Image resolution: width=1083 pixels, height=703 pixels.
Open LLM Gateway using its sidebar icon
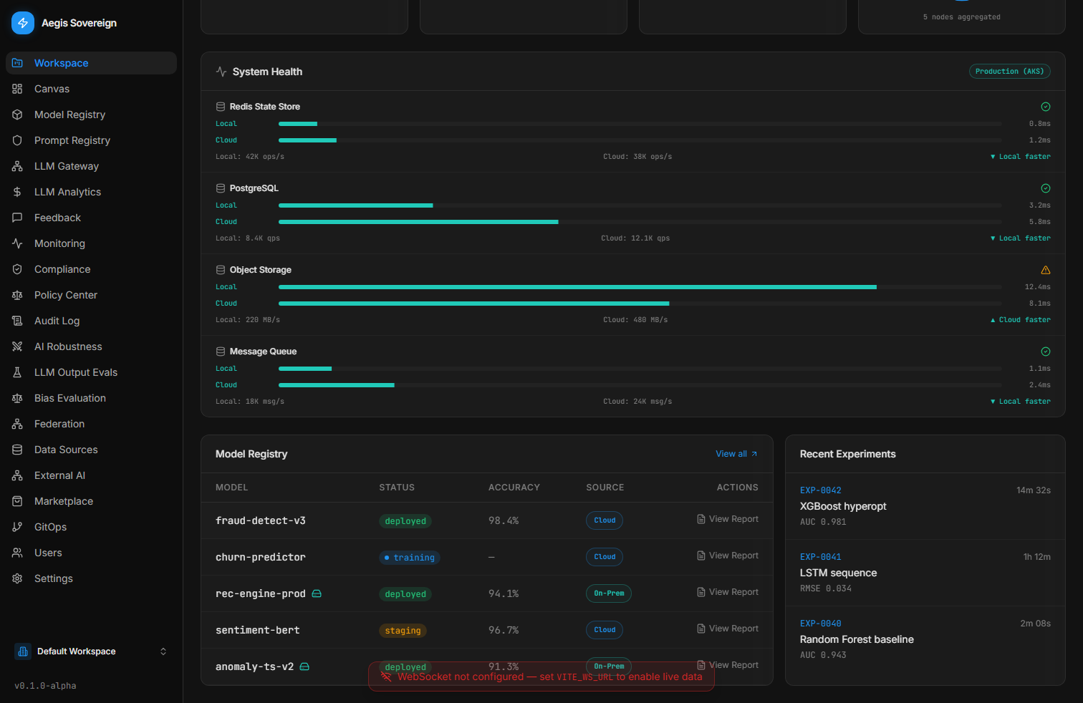click(x=17, y=166)
